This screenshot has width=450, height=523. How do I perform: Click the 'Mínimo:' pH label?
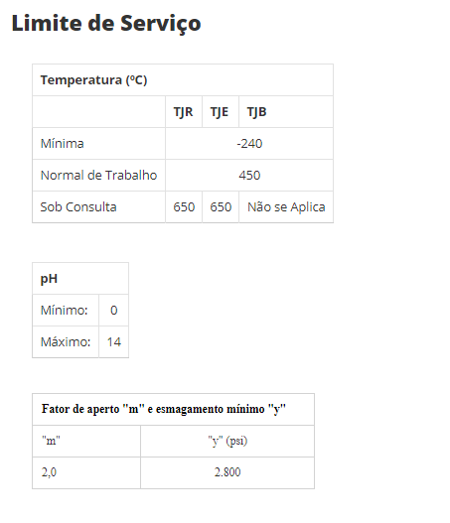click(x=65, y=311)
